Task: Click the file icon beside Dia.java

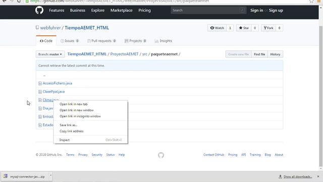Action: (x=40, y=108)
